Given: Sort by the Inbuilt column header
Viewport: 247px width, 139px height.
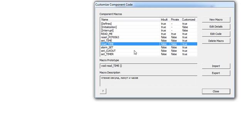Looking at the screenshot, I should click(165, 20).
